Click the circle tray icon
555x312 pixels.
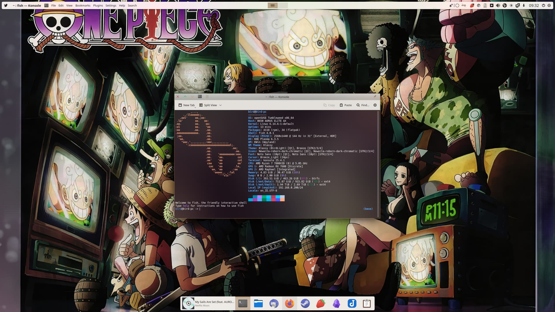click(x=457, y=5)
